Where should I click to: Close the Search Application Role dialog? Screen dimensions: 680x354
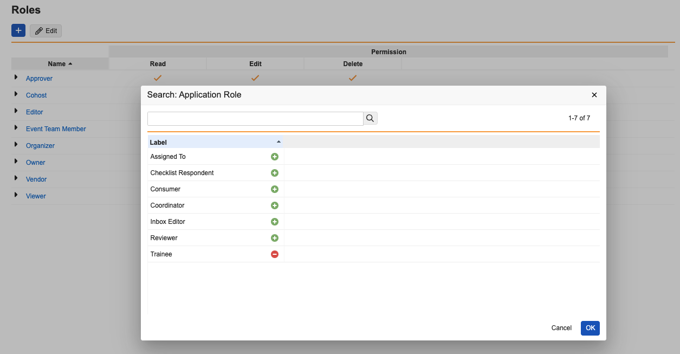pyautogui.click(x=594, y=95)
